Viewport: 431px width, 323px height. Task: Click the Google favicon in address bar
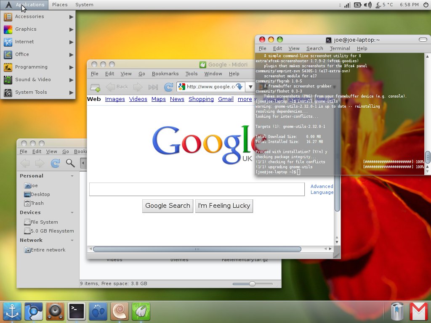coord(182,87)
